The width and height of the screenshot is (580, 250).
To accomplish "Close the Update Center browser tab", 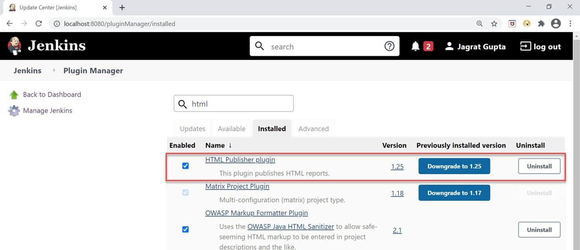I will pyautogui.click(x=104, y=8).
